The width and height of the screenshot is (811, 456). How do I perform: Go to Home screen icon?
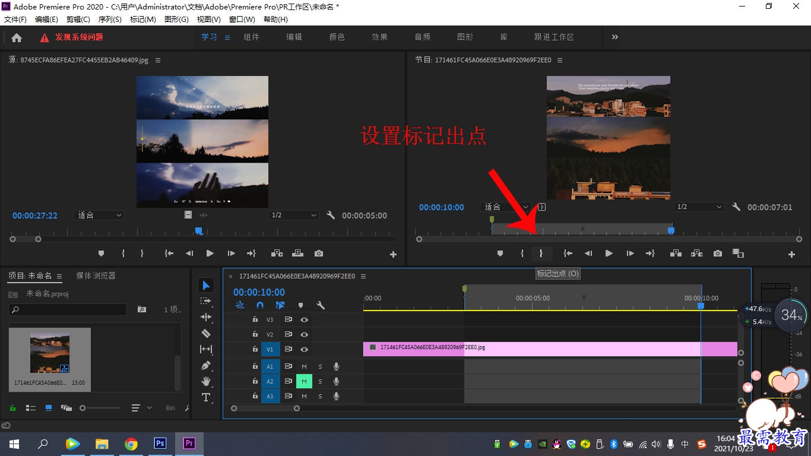(x=17, y=37)
